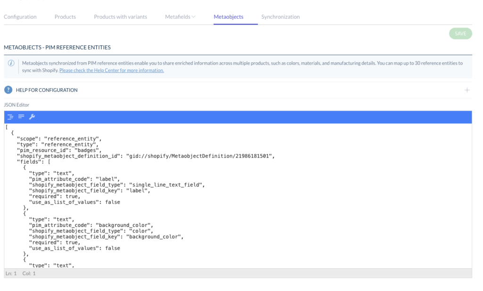Switch to the Configuration tab

coord(20,17)
